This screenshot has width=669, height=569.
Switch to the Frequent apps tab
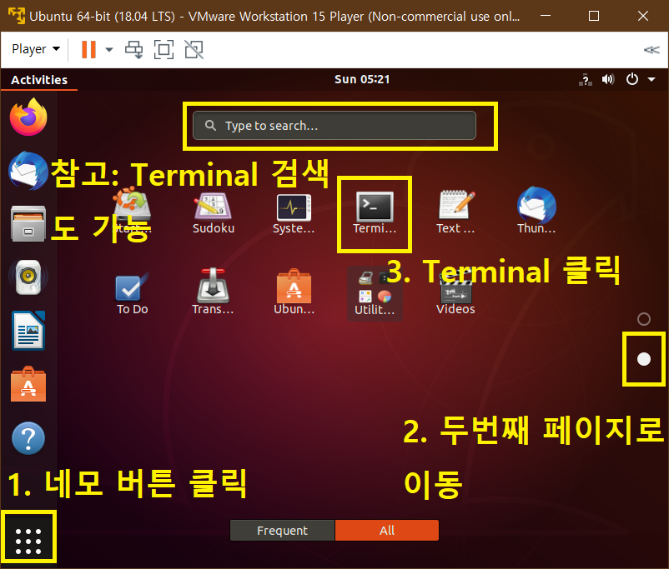tap(283, 530)
